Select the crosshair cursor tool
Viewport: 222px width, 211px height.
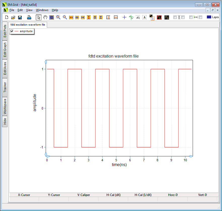(124, 17)
